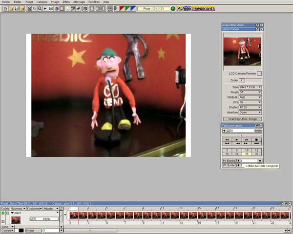Jump to last frame in Télécommande
Screen dimensions: 293x234
(x=256, y=143)
